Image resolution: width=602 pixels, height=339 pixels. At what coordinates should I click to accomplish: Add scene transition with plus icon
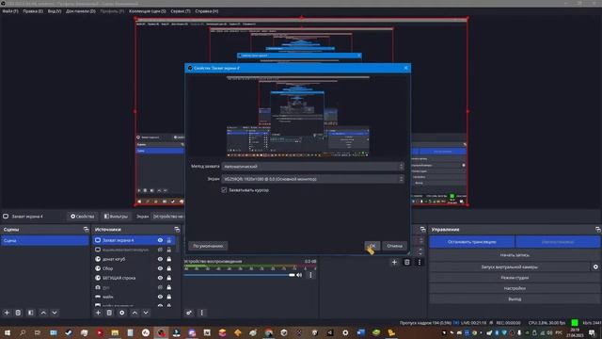[x=394, y=263]
